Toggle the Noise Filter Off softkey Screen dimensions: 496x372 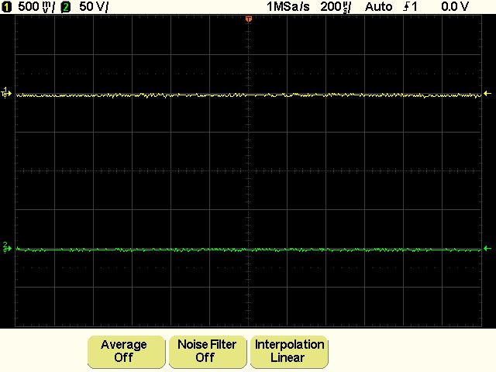click(x=208, y=351)
